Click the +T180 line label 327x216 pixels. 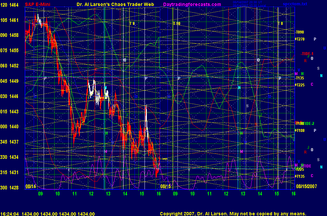point(300,131)
